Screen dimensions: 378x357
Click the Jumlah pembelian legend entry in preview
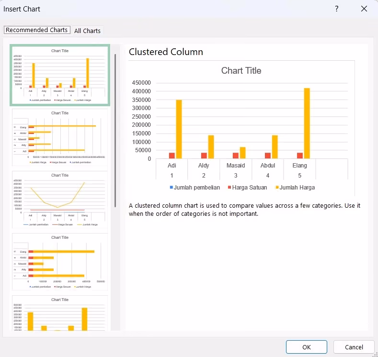coord(195,188)
